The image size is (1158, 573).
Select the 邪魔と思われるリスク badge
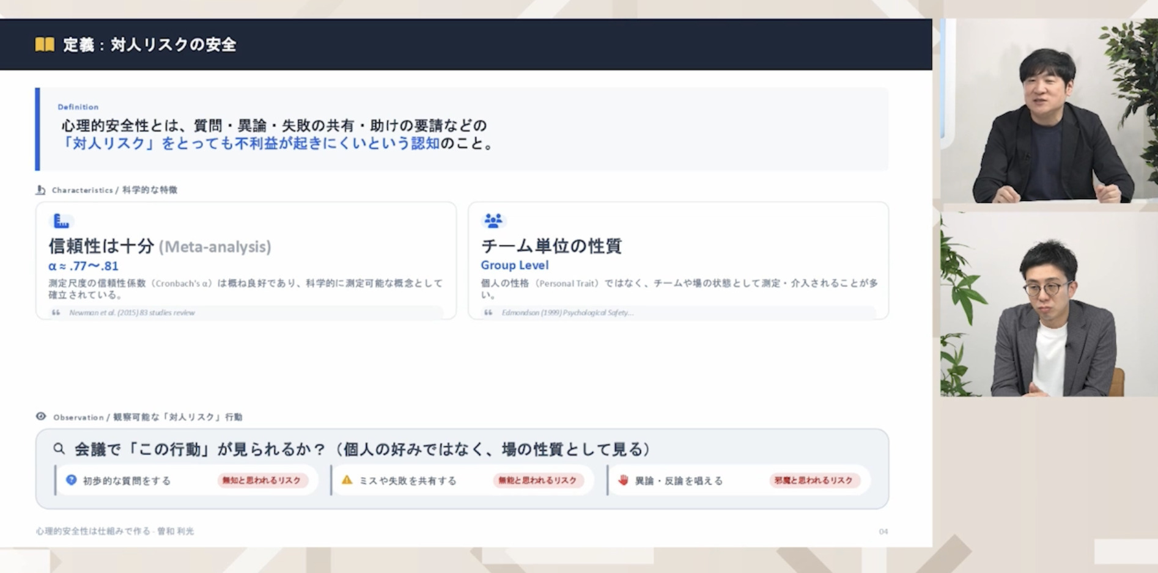tap(814, 481)
